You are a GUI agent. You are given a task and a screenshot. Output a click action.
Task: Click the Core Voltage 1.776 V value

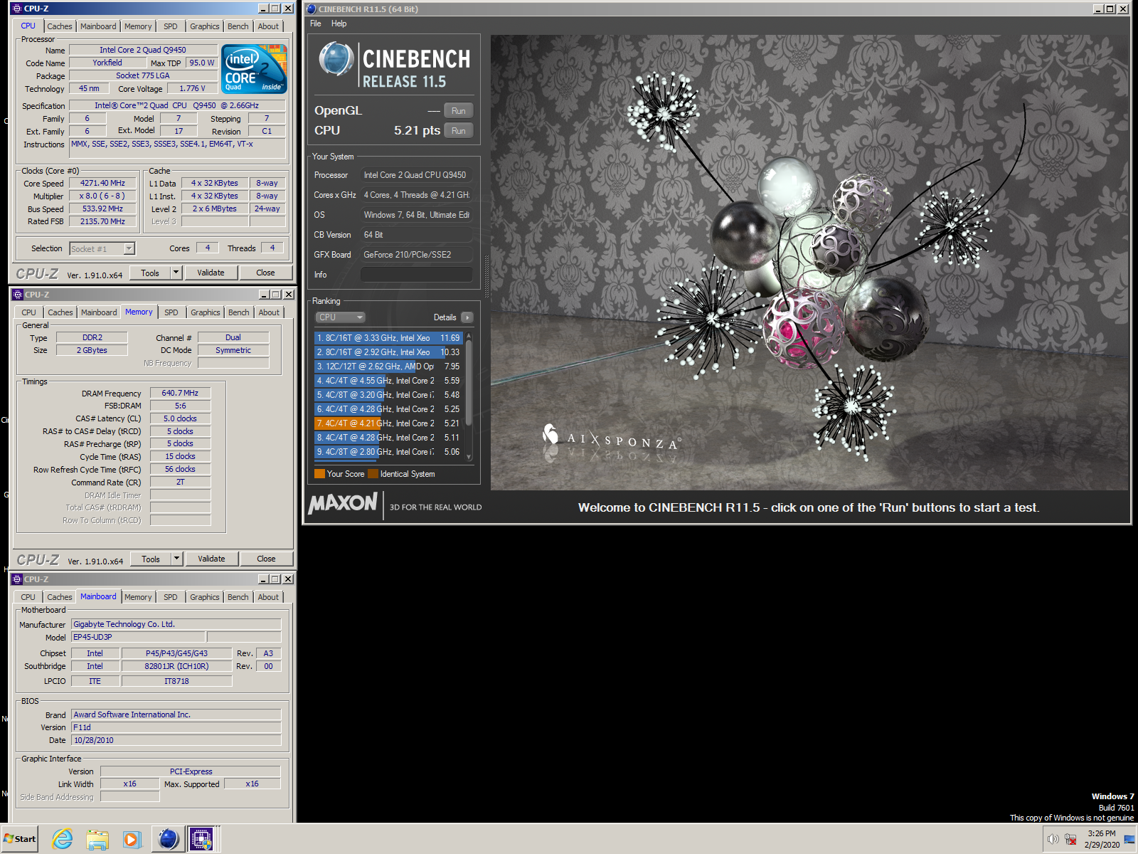coord(192,89)
